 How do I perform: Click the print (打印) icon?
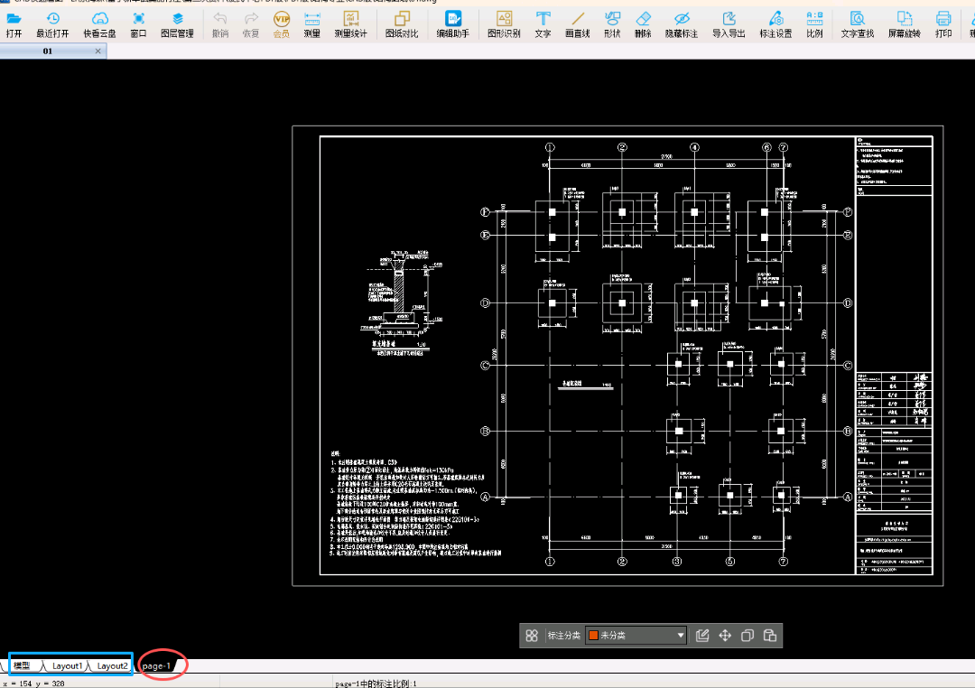(x=943, y=23)
